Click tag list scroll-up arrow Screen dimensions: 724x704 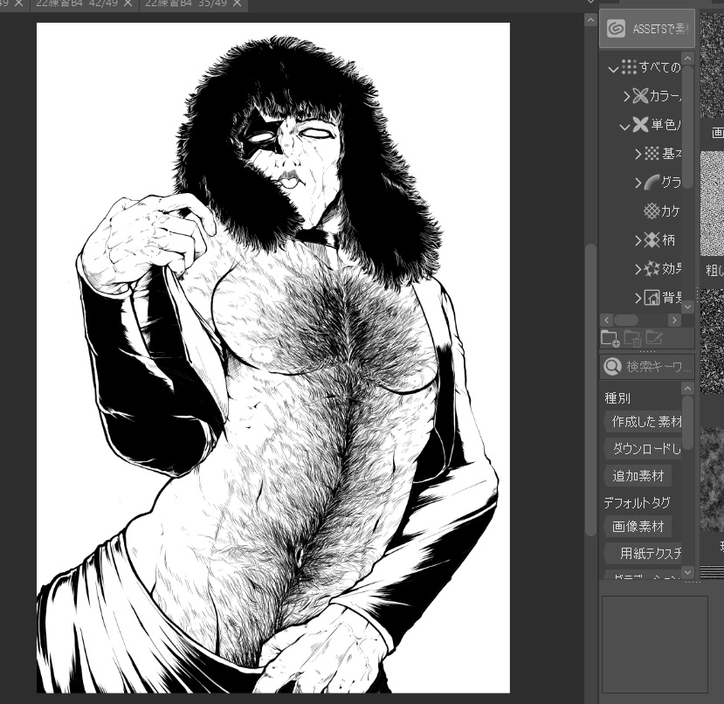pos(687,388)
